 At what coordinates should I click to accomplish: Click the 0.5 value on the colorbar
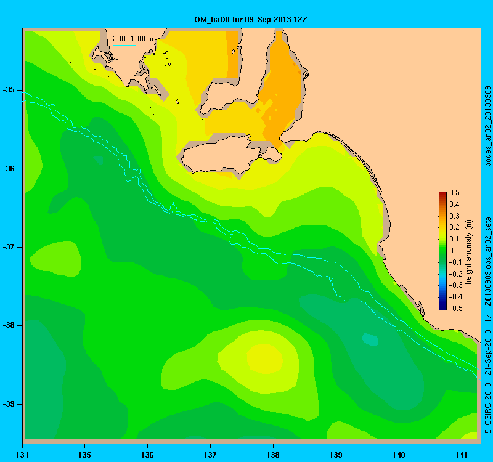point(454,193)
